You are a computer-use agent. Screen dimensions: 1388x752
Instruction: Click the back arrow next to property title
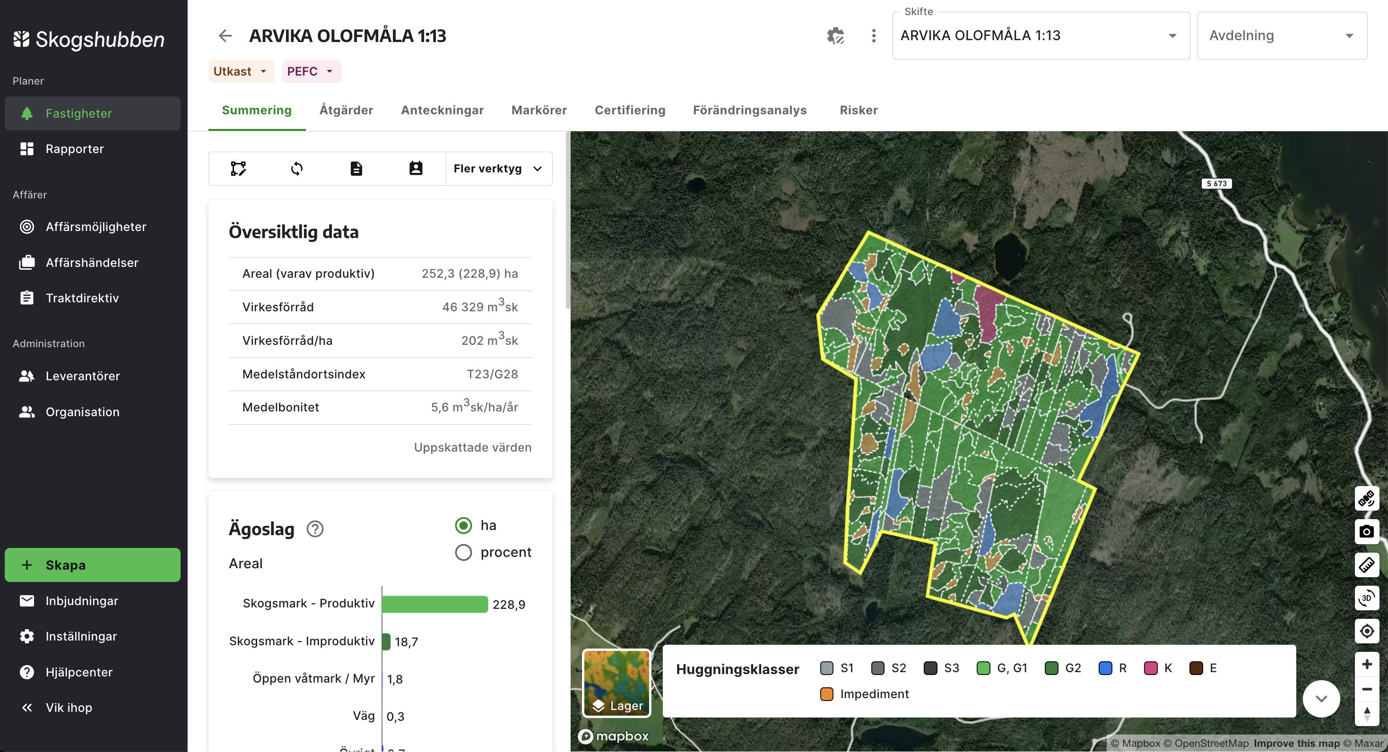(x=225, y=36)
